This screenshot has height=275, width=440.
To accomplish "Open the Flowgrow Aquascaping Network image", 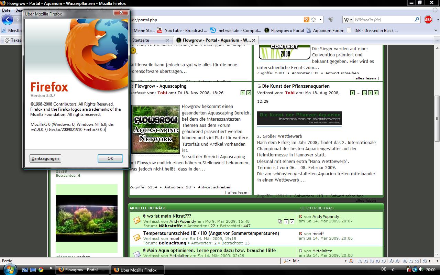I will pyautogui.click(x=156, y=129).
